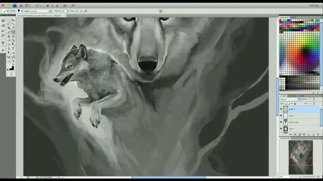
Task: Select the Clone Stamp tool
Action: point(9,36)
